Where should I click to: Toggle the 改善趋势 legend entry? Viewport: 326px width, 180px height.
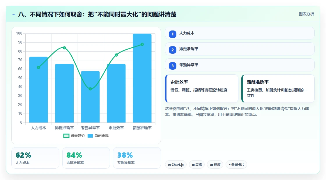click(x=74, y=136)
